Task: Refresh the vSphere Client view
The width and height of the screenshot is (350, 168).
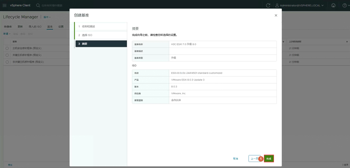Action: pyautogui.click(x=268, y=5)
